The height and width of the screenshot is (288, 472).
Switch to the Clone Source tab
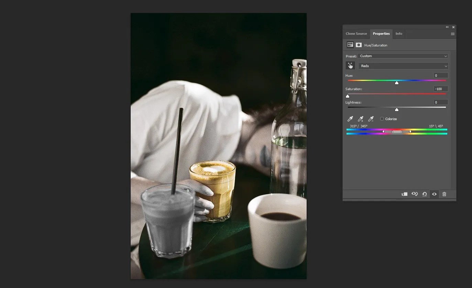point(356,34)
